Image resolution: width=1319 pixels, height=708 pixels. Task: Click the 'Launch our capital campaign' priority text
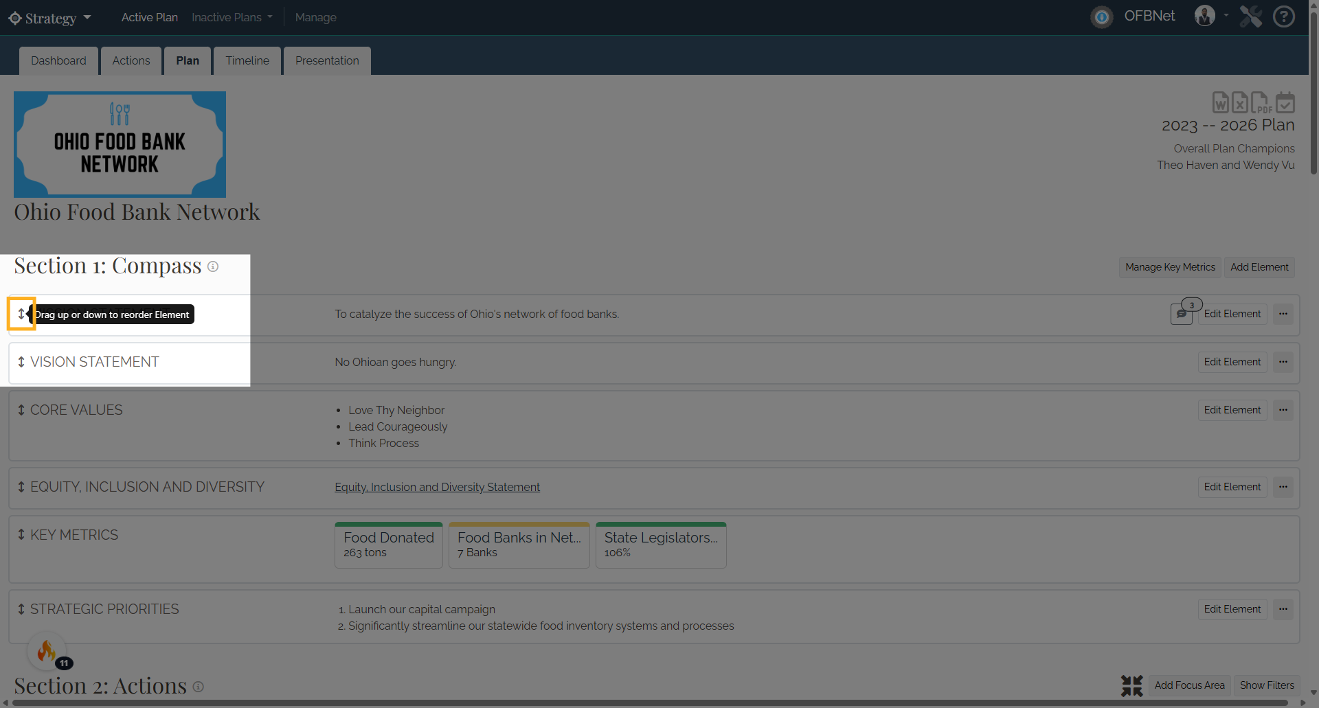click(422, 609)
